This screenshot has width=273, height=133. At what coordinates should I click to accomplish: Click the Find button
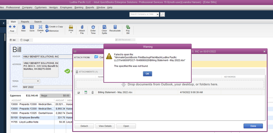point(12,31)
